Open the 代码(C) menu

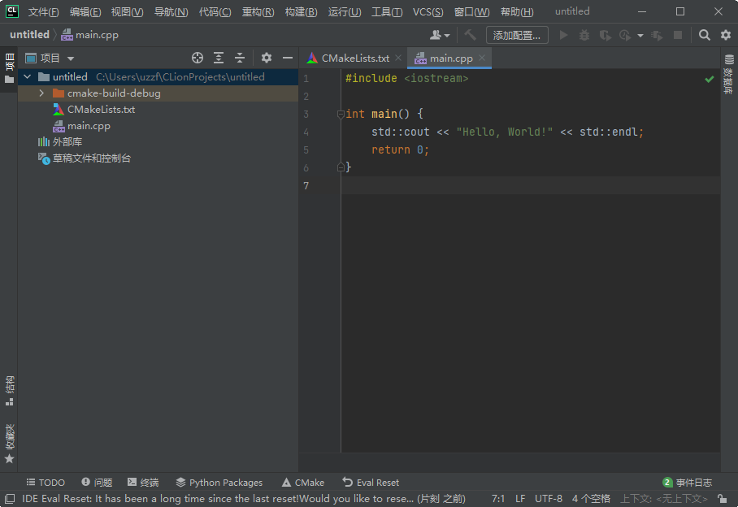pos(215,11)
